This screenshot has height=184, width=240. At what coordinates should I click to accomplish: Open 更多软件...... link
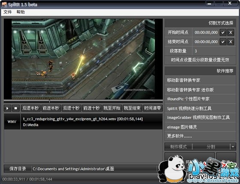[200, 136]
